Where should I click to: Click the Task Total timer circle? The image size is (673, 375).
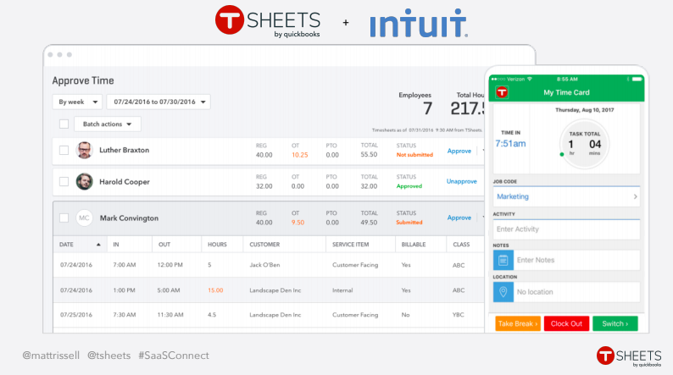click(x=584, y=144)
